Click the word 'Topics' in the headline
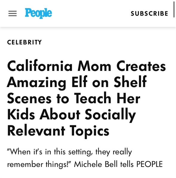 89,132
